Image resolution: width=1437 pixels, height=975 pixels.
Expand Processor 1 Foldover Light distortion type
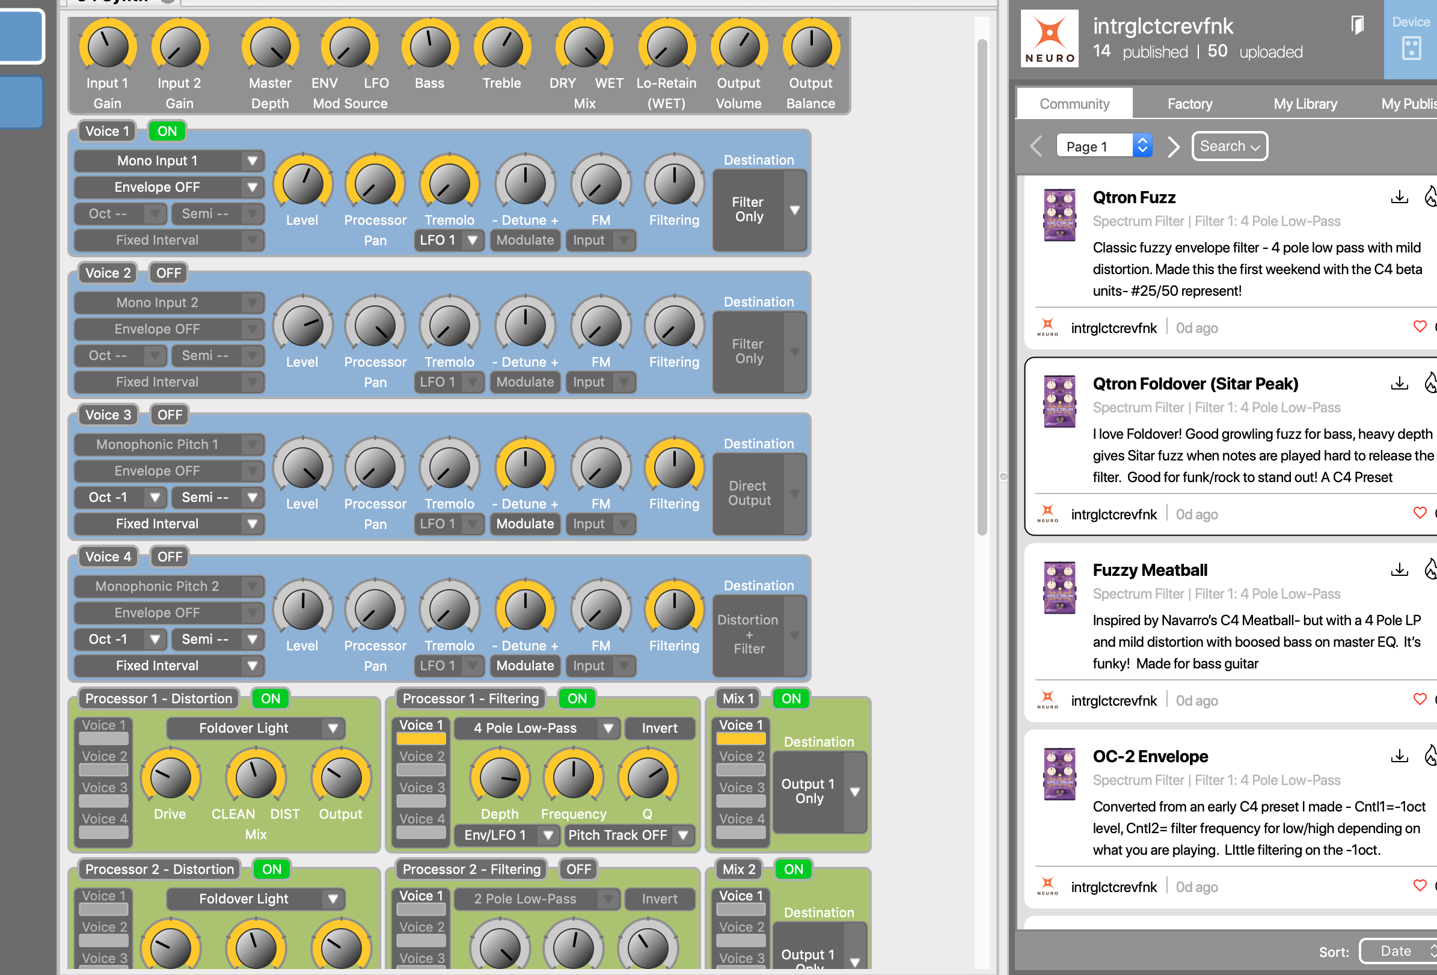tap(256, 729)
